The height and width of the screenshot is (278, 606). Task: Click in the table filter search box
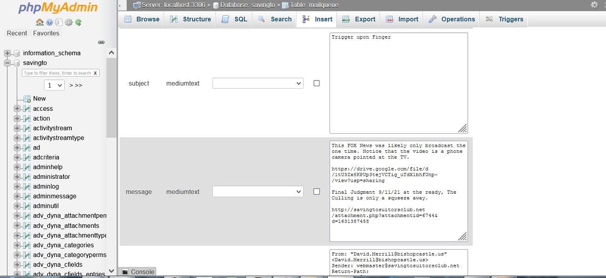pyautogui.click(x=57, y=73)
